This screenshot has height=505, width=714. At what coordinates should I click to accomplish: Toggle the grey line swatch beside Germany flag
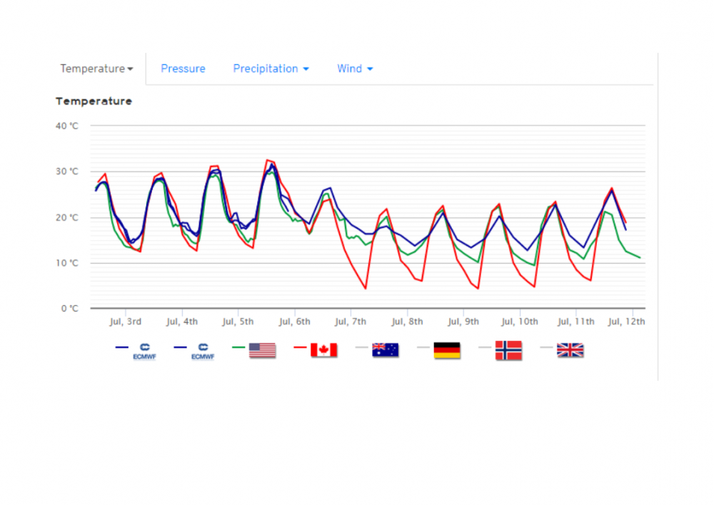pos(423,348)
